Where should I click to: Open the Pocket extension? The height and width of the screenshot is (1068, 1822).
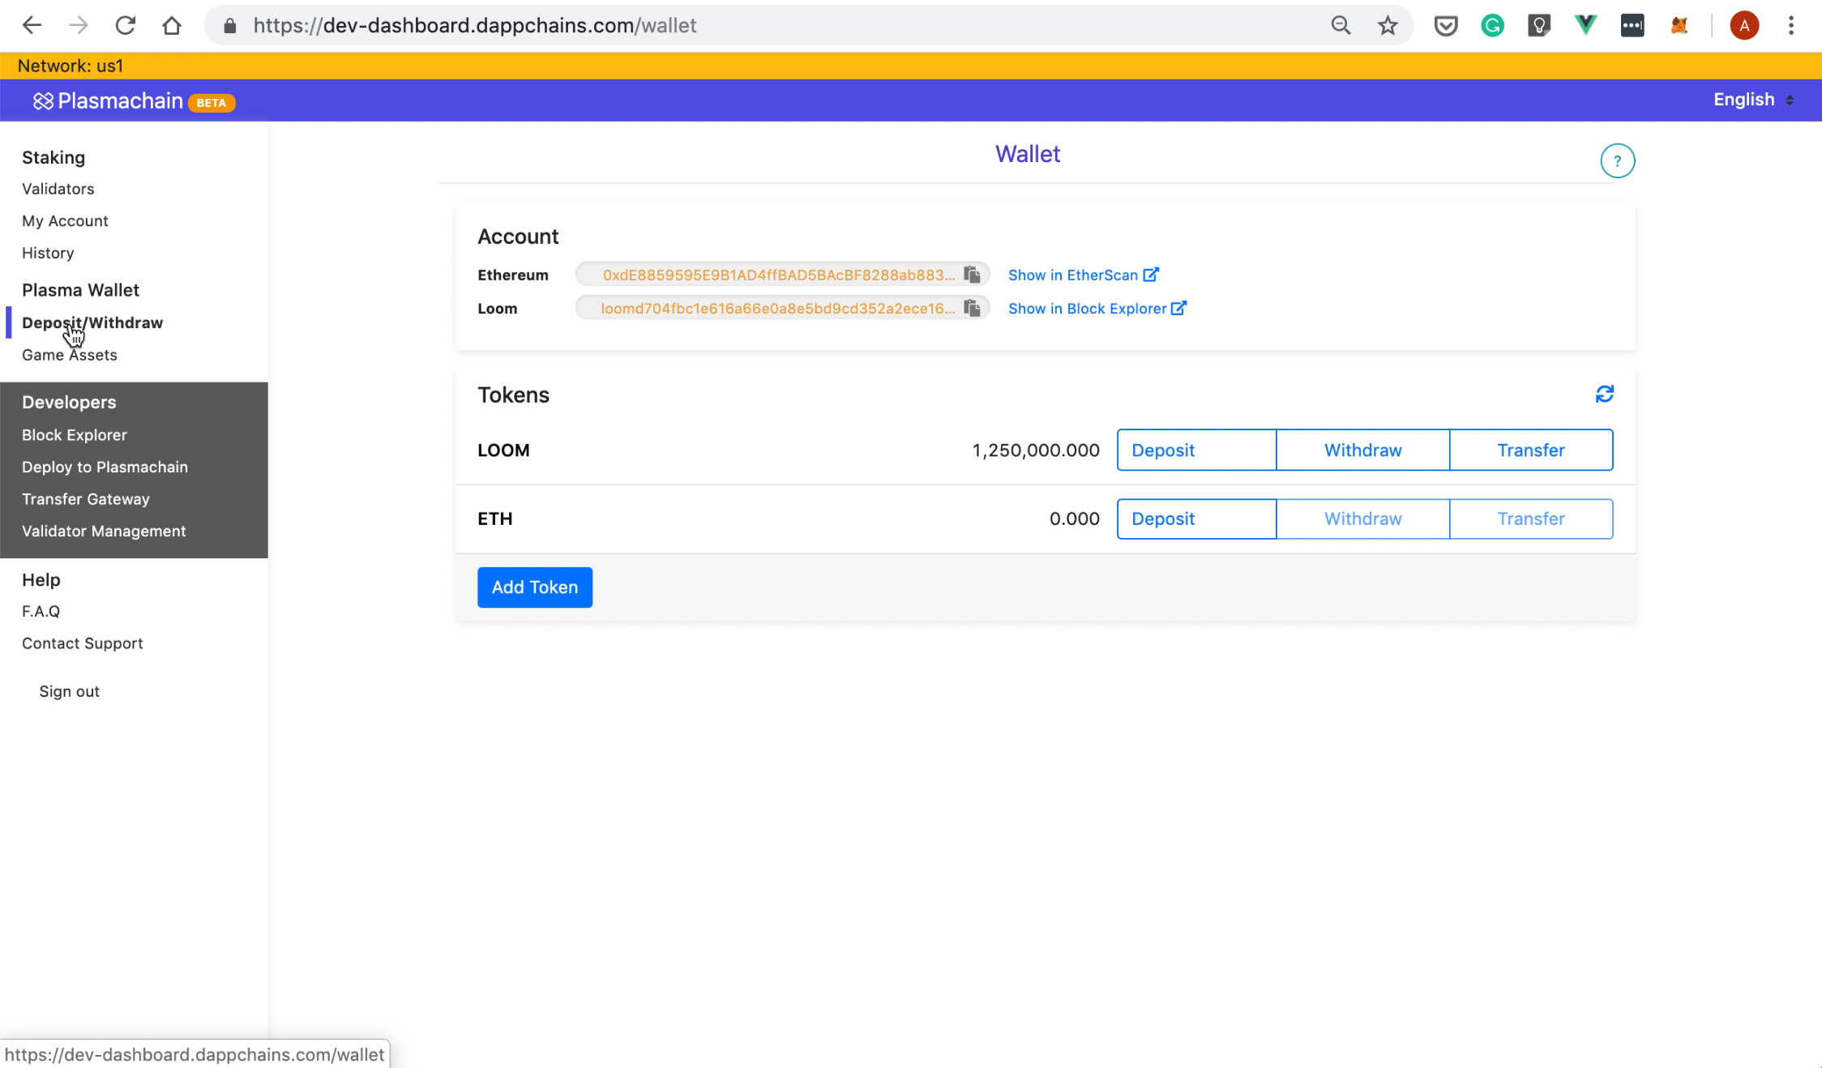coord(1446,26)
